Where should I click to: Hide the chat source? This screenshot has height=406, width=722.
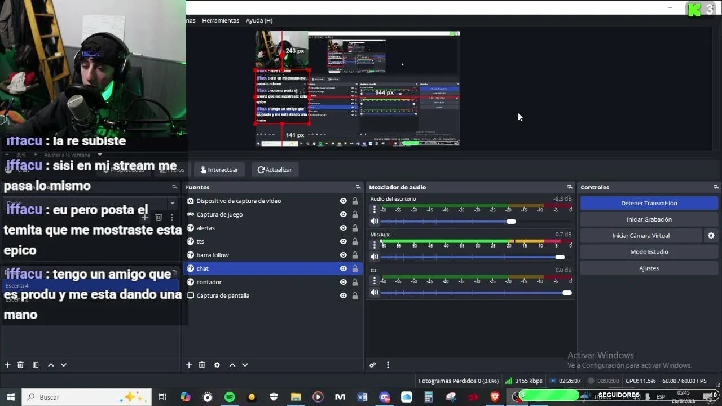343,268
